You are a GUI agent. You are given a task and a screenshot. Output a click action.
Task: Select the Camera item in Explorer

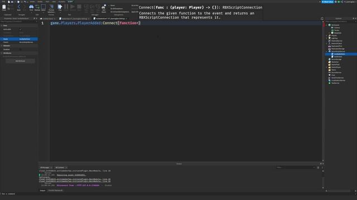pyautogui.click(x=337, y=28)
